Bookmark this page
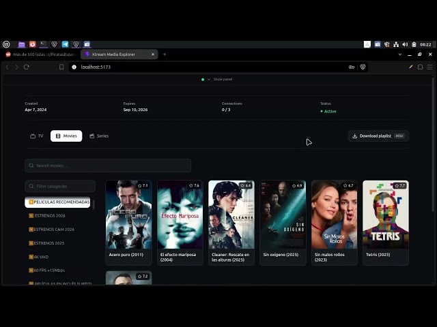Screen dimensions: 437x327 click(x=61, y=67)
